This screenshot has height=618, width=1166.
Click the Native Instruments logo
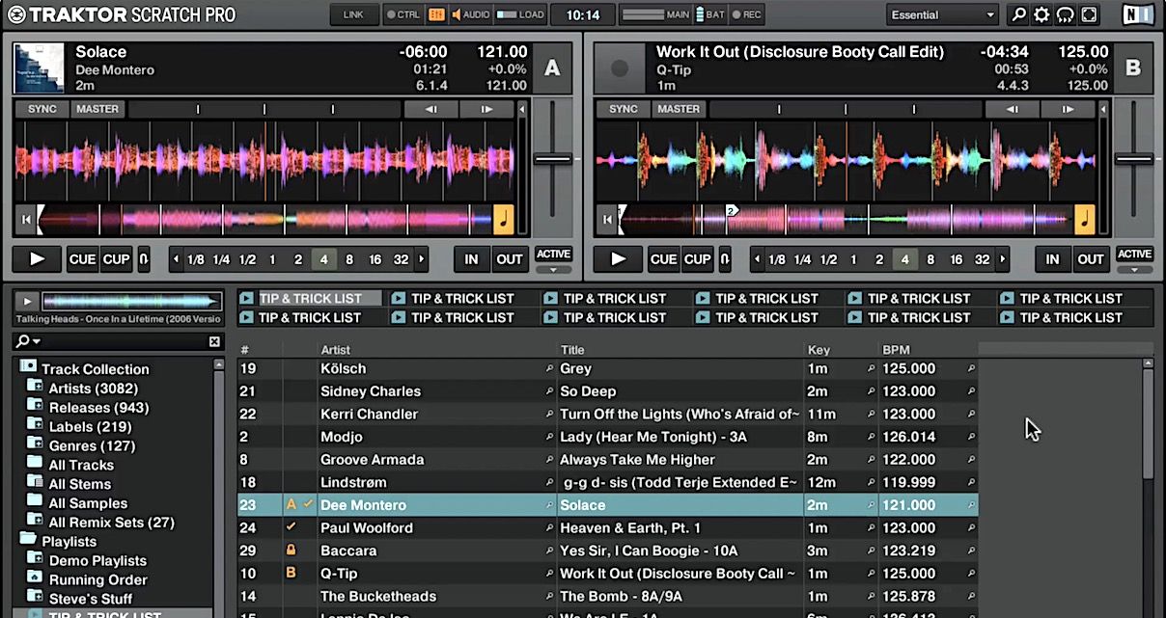[1138, 14]
